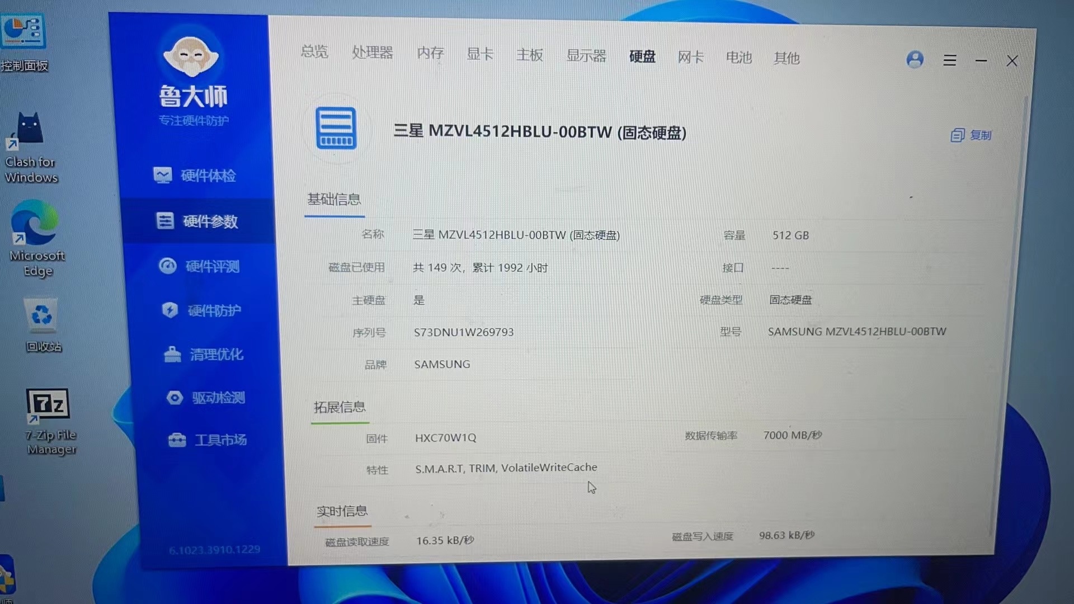Click the 硬件评测 gauge icon

(167, 266)
